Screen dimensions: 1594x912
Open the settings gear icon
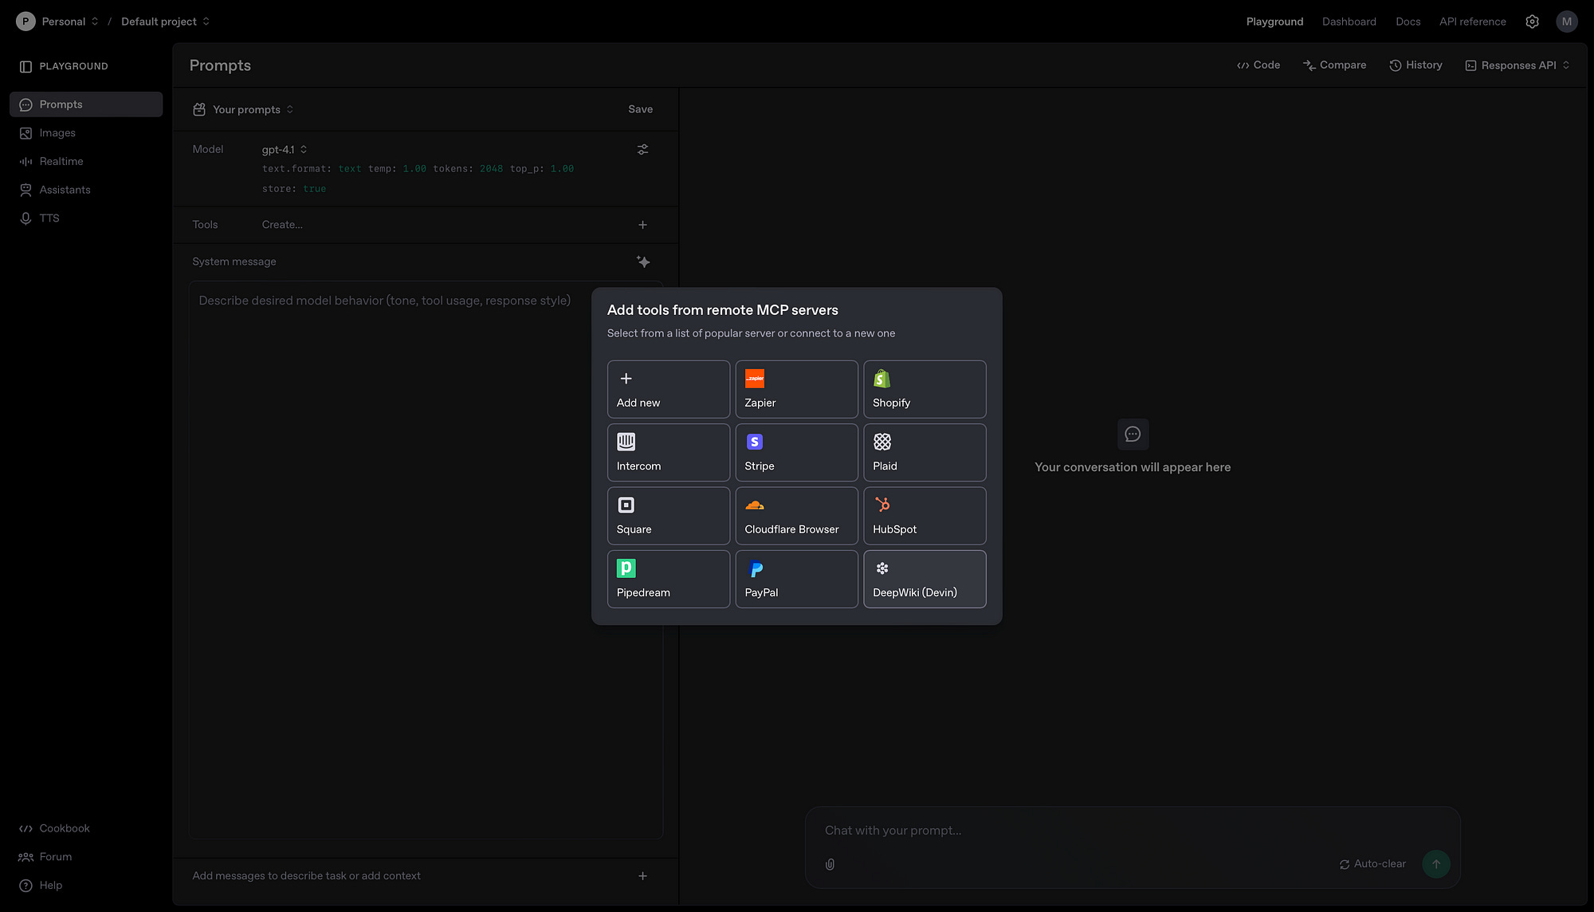(1532, 22)
